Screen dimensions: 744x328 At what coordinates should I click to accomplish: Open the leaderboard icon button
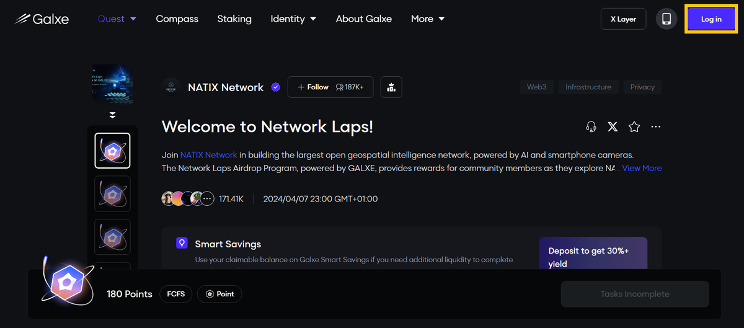coord(391,87)
